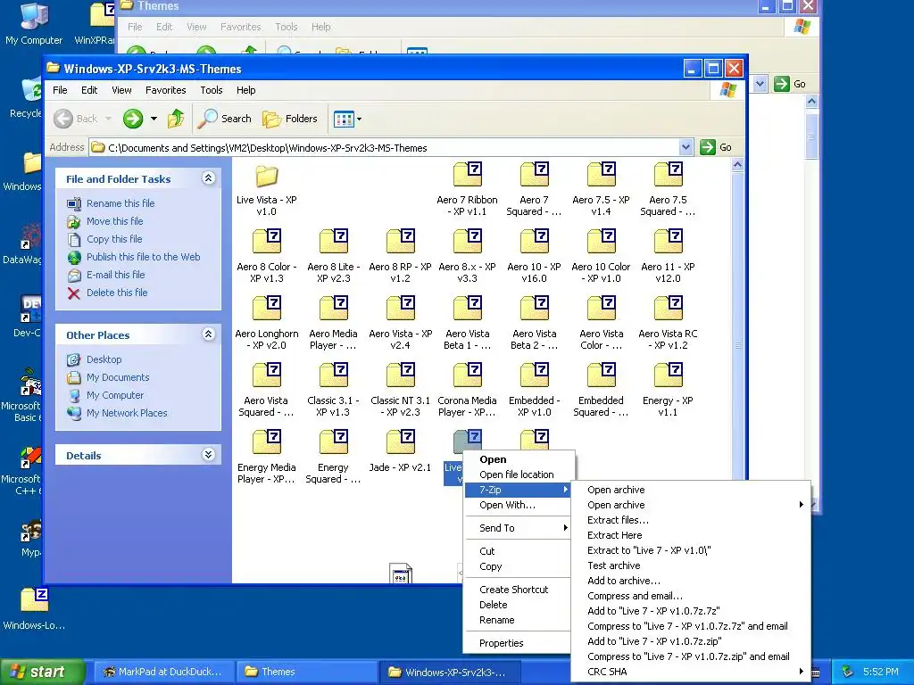Viewport: 914px width, 685px height.
Task: Go up one folder level
Action: pos(176,119)
